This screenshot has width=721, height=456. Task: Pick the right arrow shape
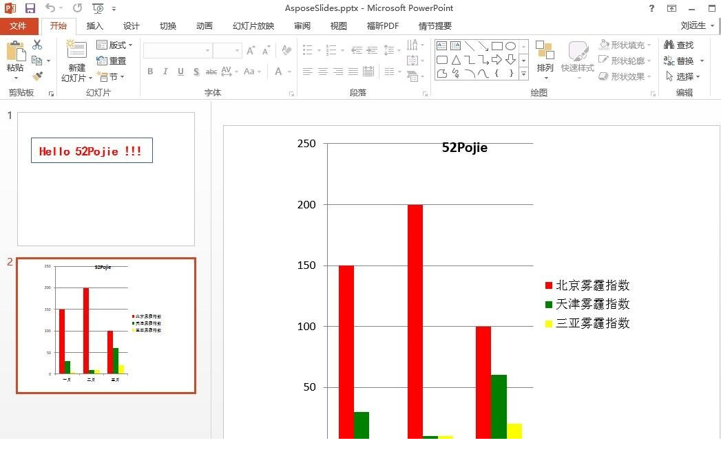pos(497,59)
